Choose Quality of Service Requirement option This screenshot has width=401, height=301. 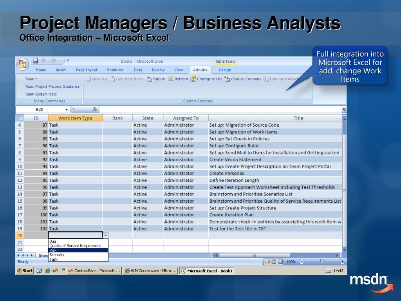coord(78,246)
